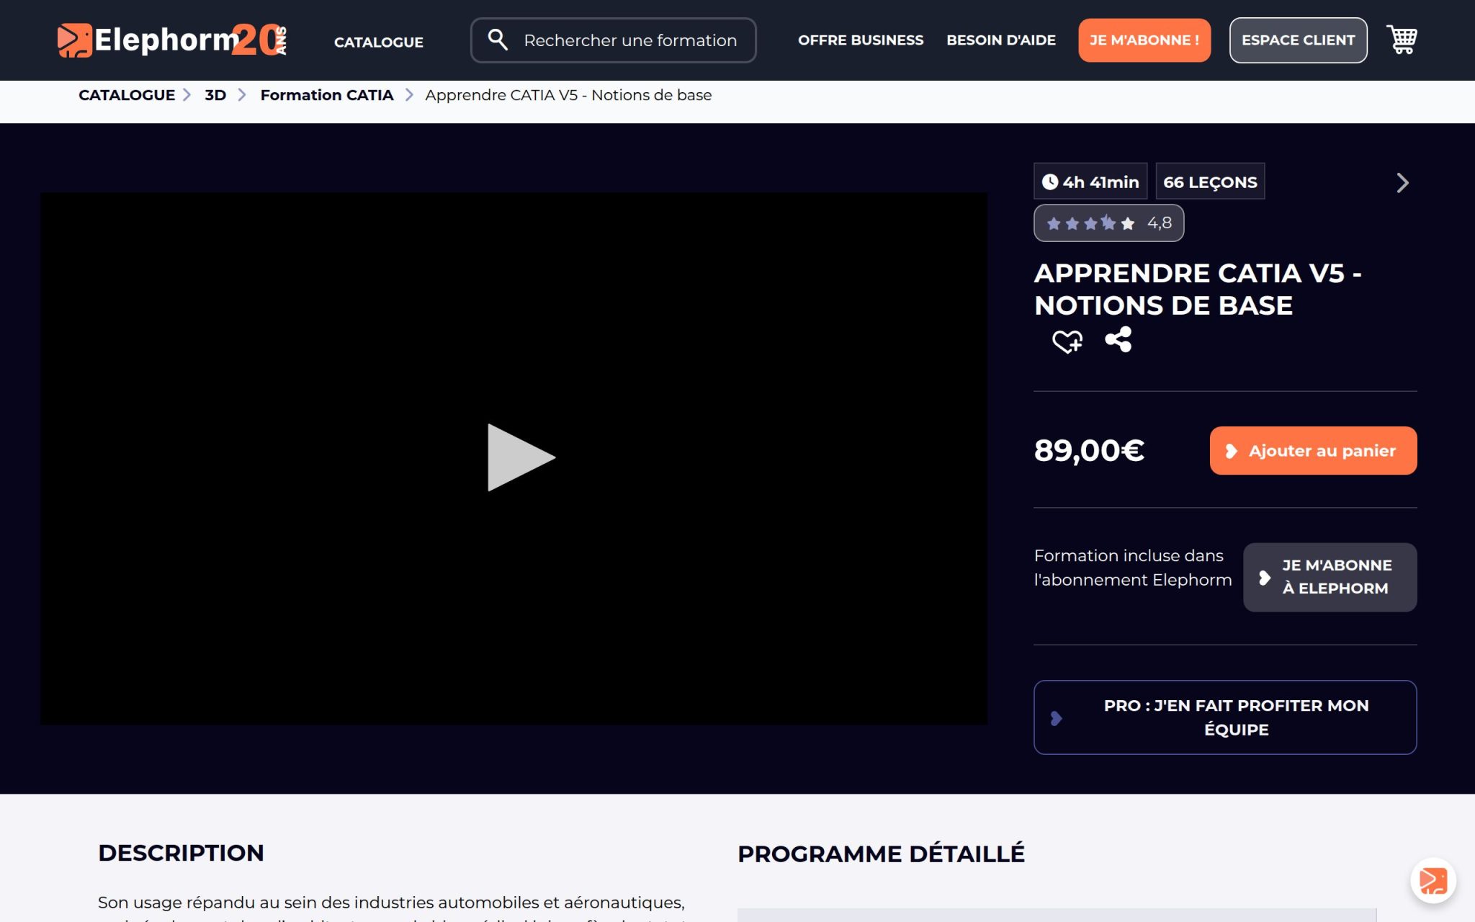Click the clock duration 4h 41min badge
This screenshot has height=922, width=1475.
[1090, 182]
